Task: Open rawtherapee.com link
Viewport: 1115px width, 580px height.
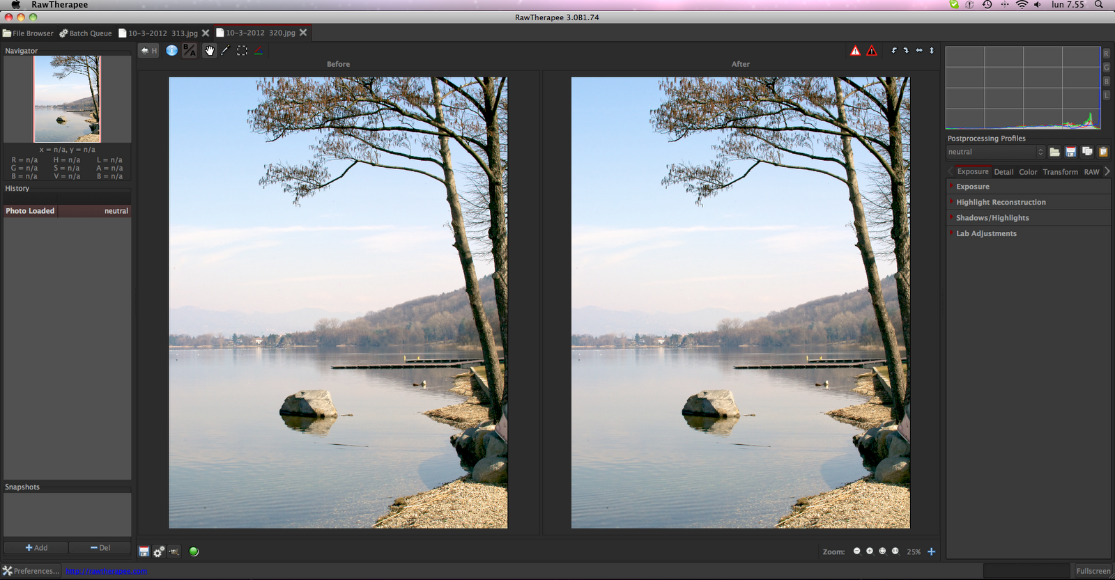Action: 106,571
